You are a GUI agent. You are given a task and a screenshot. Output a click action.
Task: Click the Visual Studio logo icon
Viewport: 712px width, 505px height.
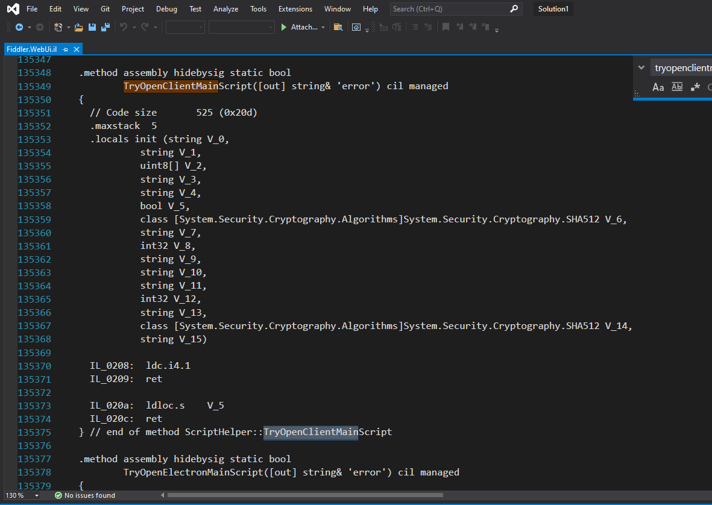[13, 8]
